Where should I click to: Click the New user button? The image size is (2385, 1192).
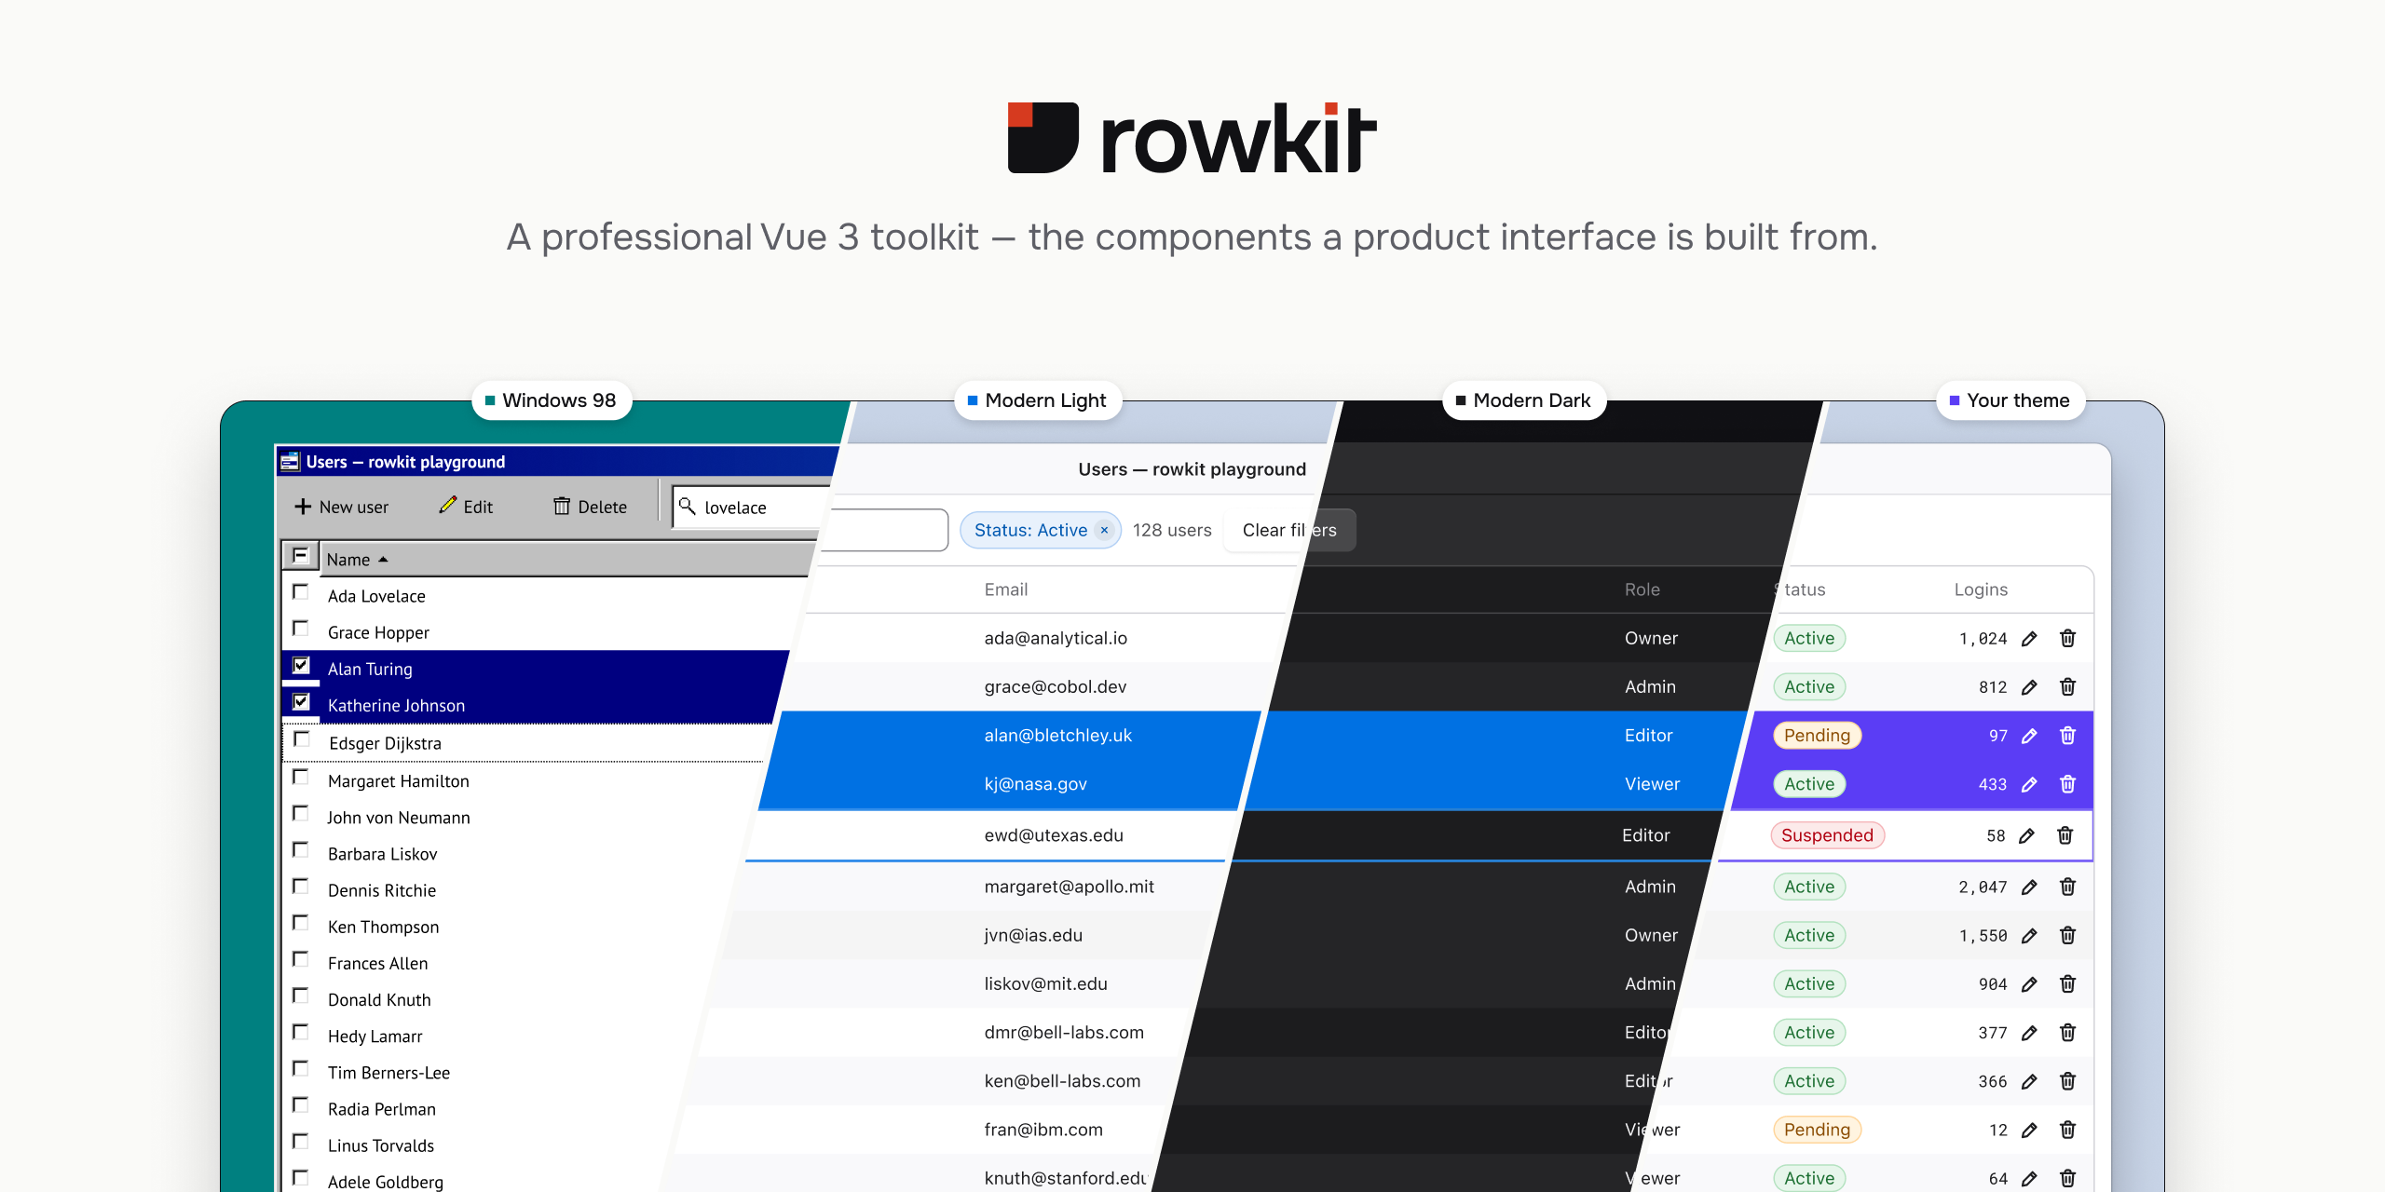click(x=342, y=507)
